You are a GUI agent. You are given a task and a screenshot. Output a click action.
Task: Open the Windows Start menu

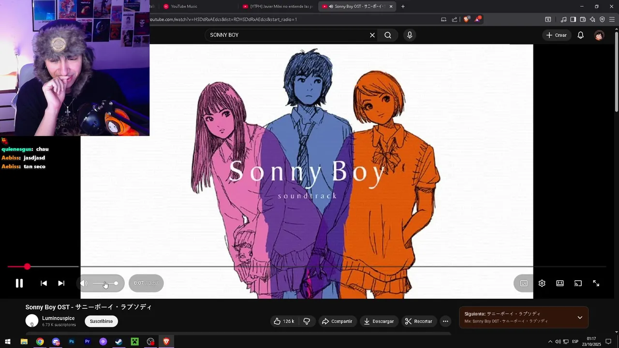(x=8, y=342)
